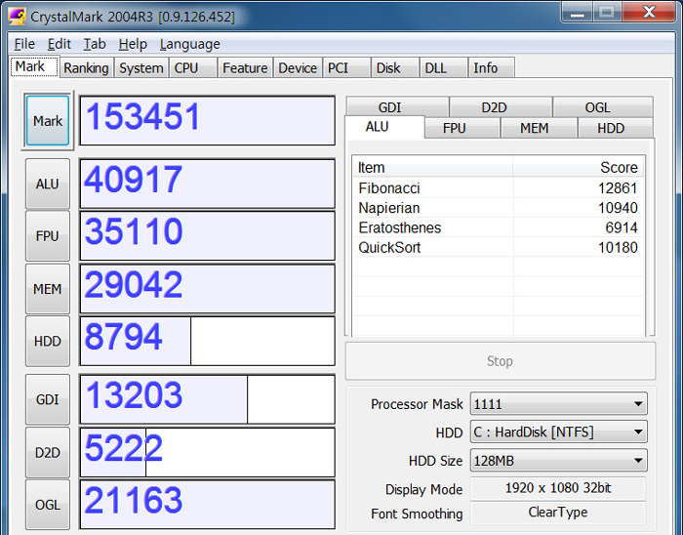This screenshot has width=683, height=535.
Task: Click the CrystalMark app icon in title bar
Action: [18, 17]
